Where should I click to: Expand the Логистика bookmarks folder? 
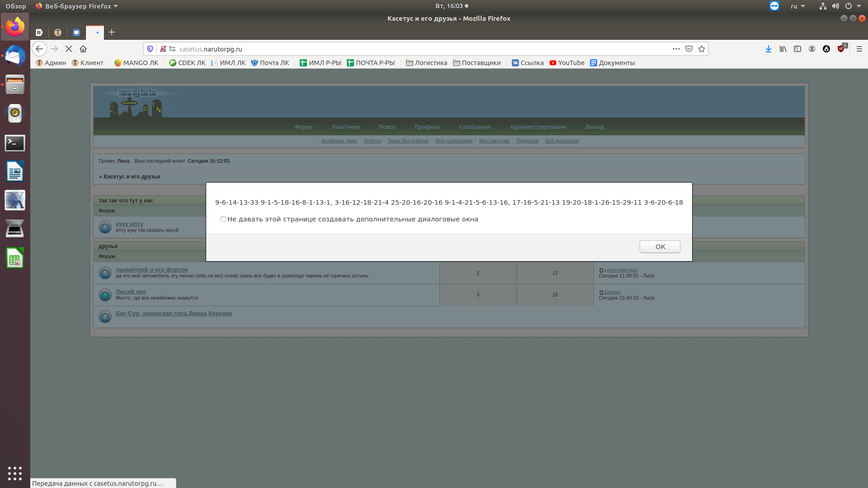click(x=427, y=63)
